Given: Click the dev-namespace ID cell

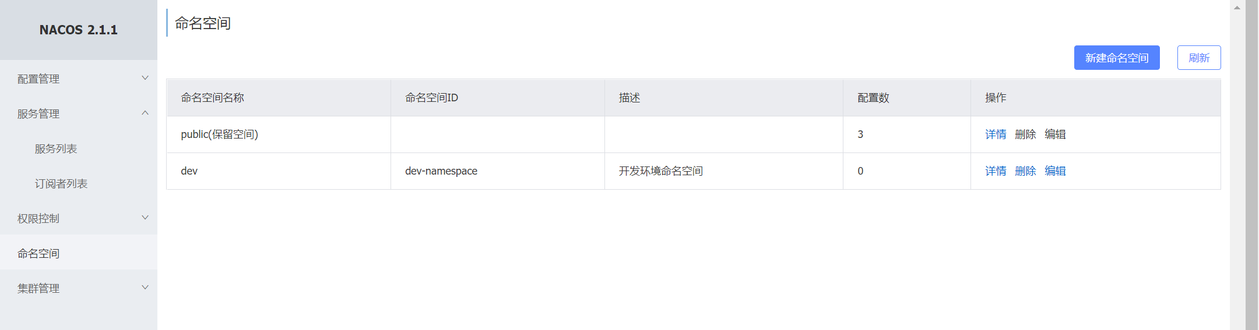Looking at the screenshot, I should (498, 171).
